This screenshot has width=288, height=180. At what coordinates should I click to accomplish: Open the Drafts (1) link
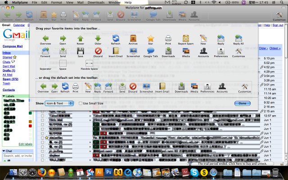(x=9, y=71)
